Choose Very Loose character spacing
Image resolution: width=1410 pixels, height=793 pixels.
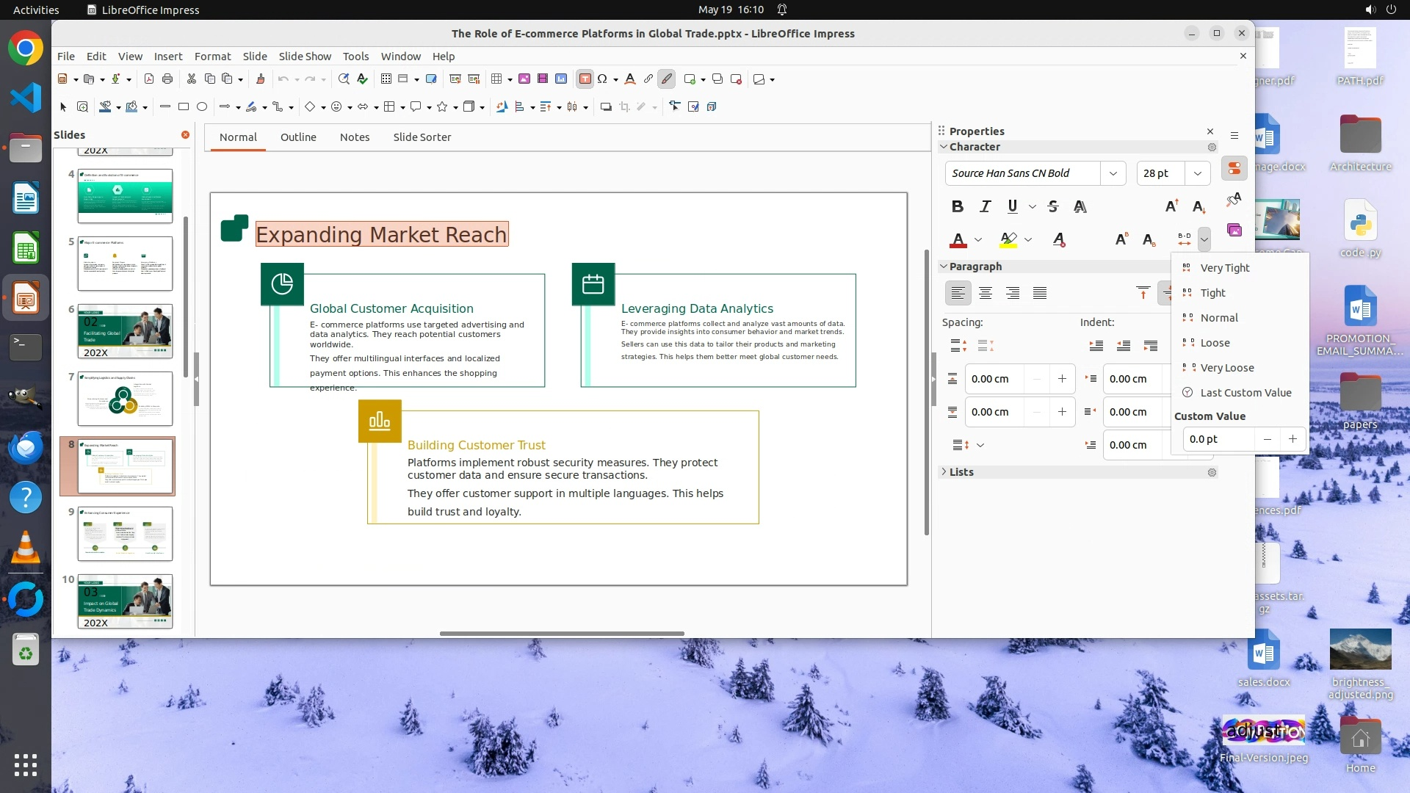point(1226,368)
